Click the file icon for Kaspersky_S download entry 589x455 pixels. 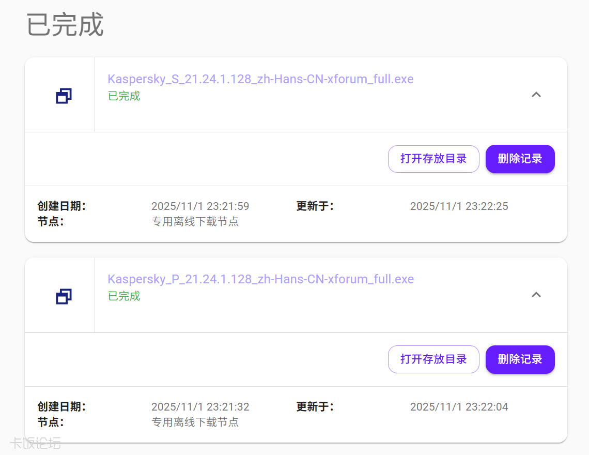(63, 96)
